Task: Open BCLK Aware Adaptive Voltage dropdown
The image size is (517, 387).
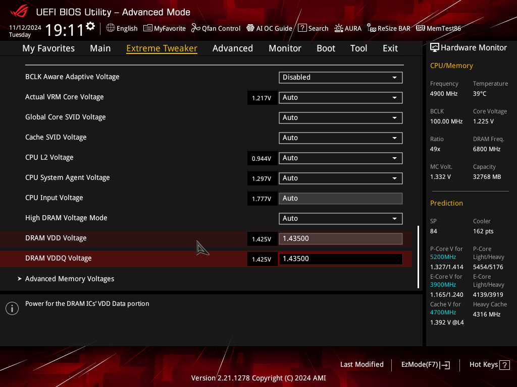Action: pos(341,77)
